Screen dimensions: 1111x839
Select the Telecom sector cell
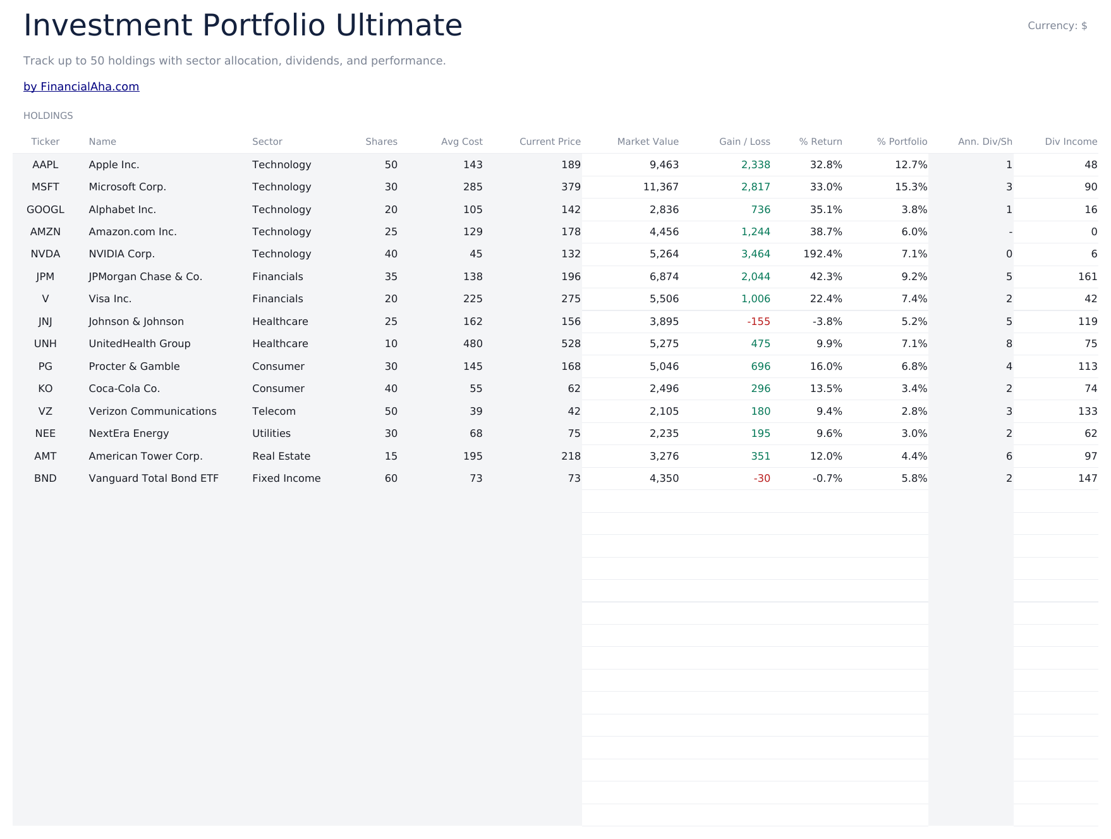(x=274, y=412)
